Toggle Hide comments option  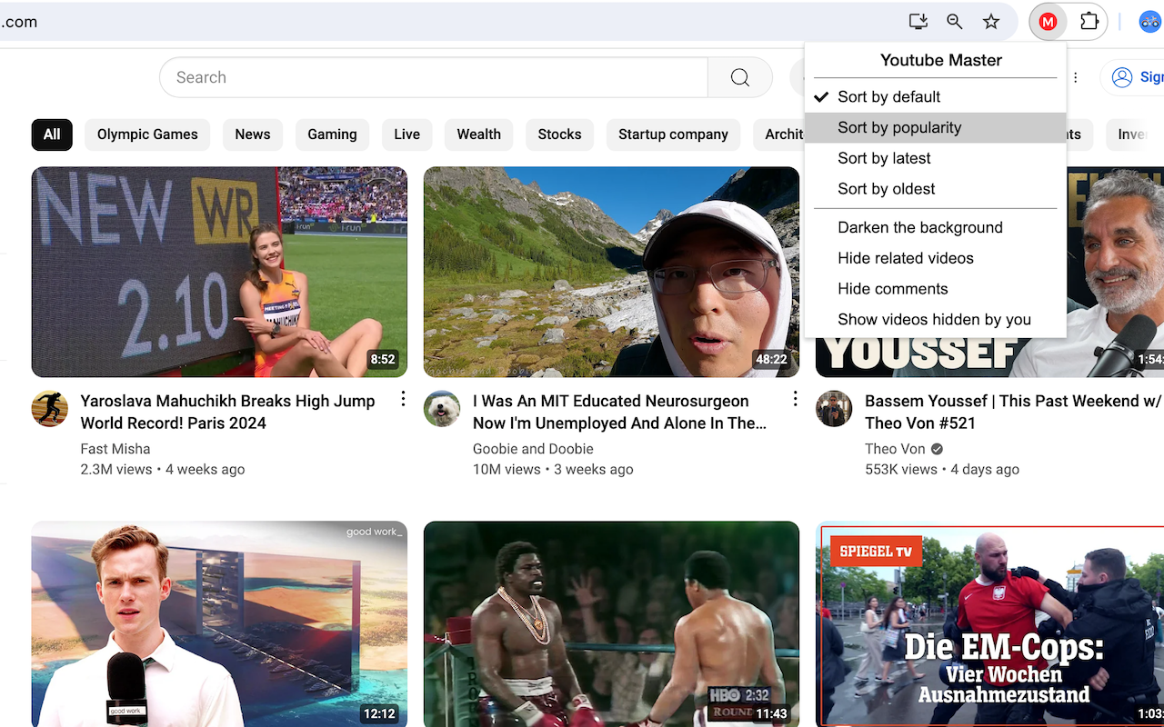coord(935,289)
